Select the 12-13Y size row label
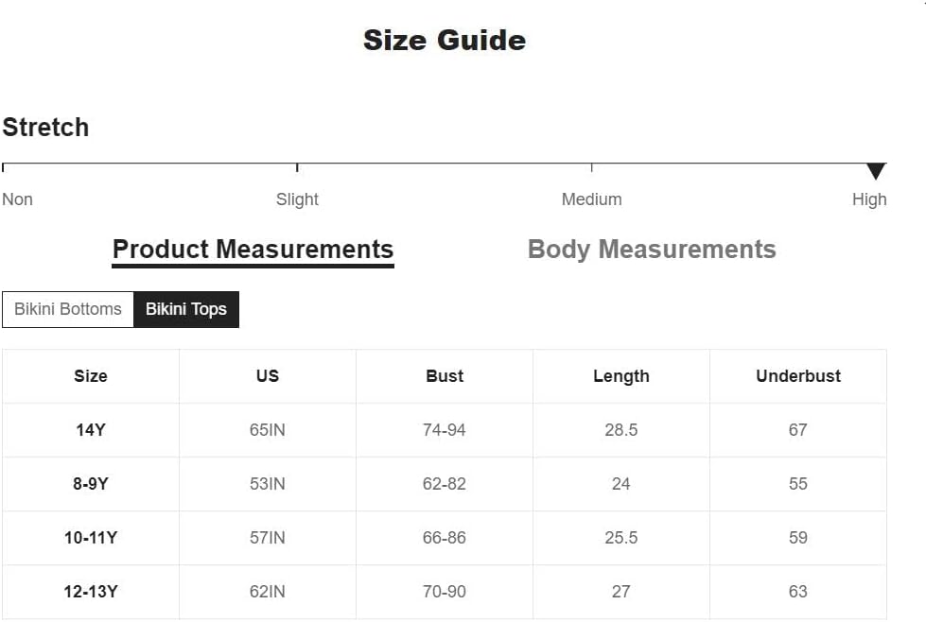This screenshot has height=622, width=926. [x=91, y=592]
